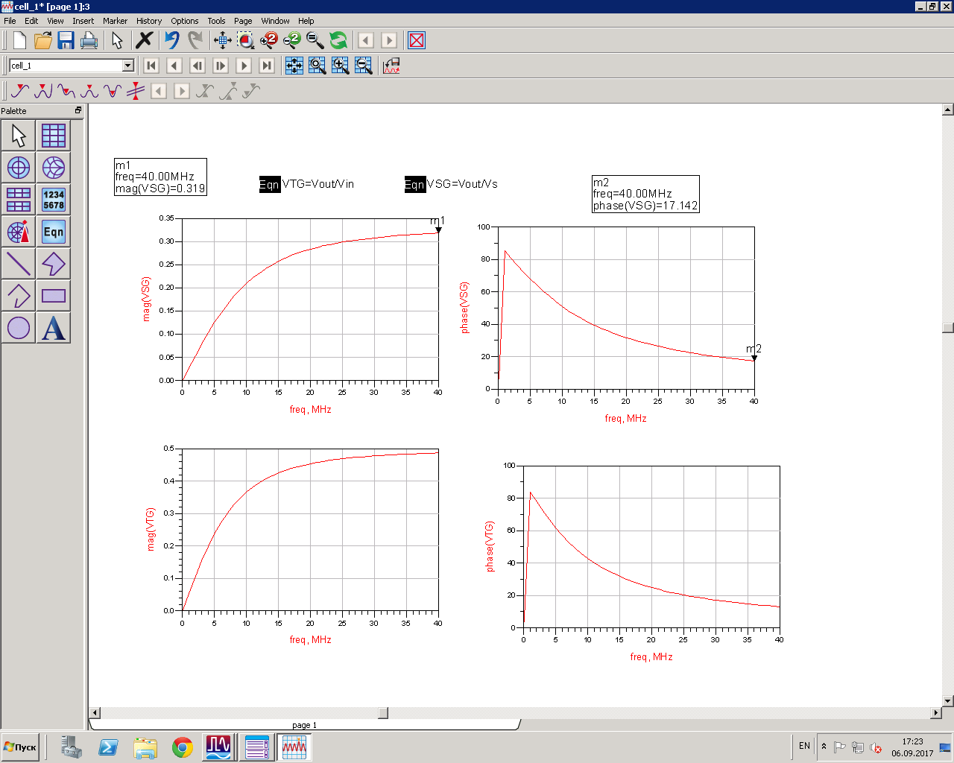Viewport: 954px width, 763px height.
Task: Open the Options menu
Action: click(x=185, y=21)
